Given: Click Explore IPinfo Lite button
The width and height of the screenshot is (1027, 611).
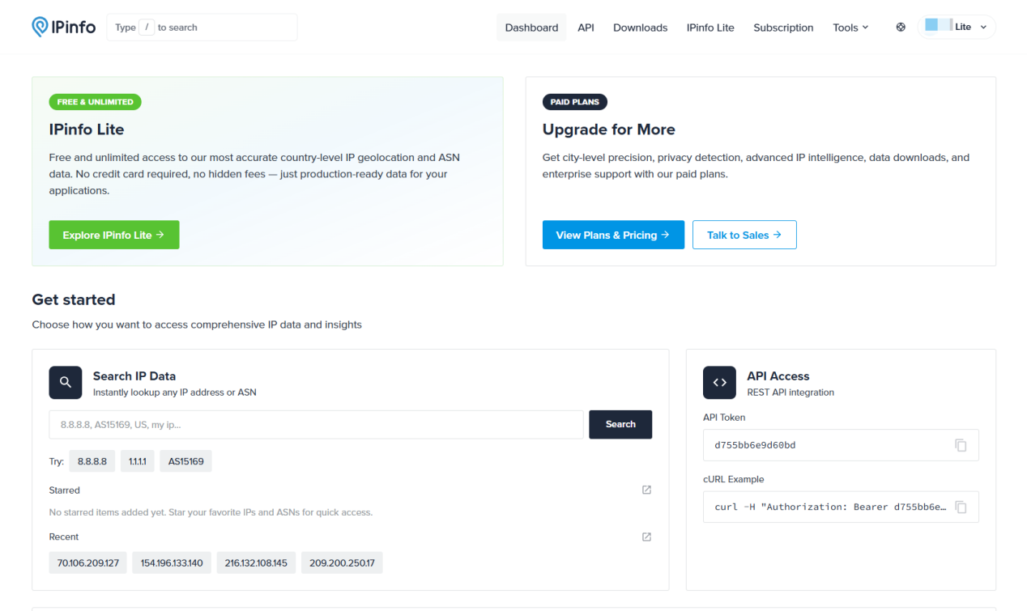Looking at the screenshot, I should click(113, 235).
